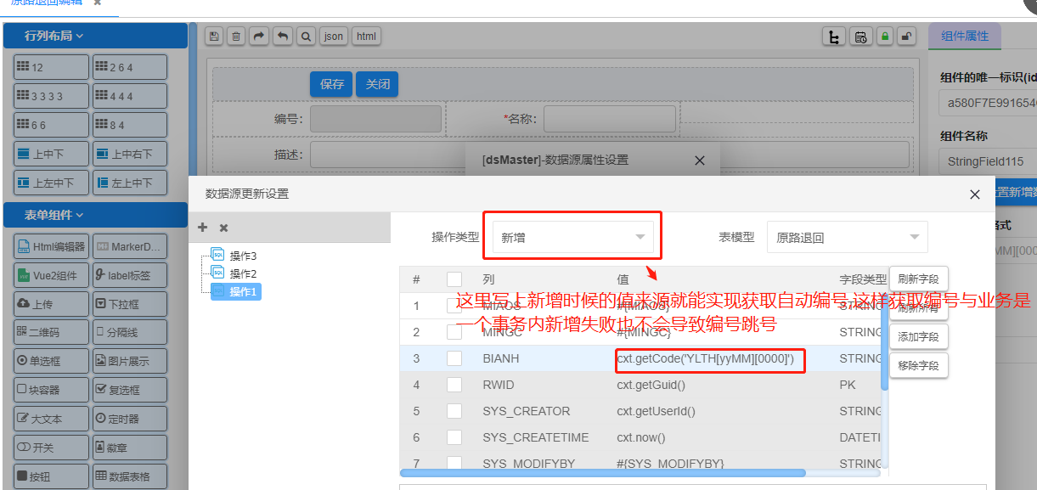Click the plus icon to add operation
This screenshot has width=1037, height=490.
pos(202,228)
